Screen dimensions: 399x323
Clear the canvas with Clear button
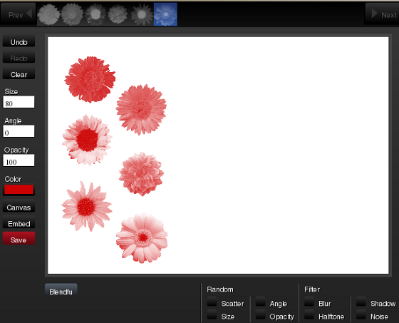click(x=19, y=74)
